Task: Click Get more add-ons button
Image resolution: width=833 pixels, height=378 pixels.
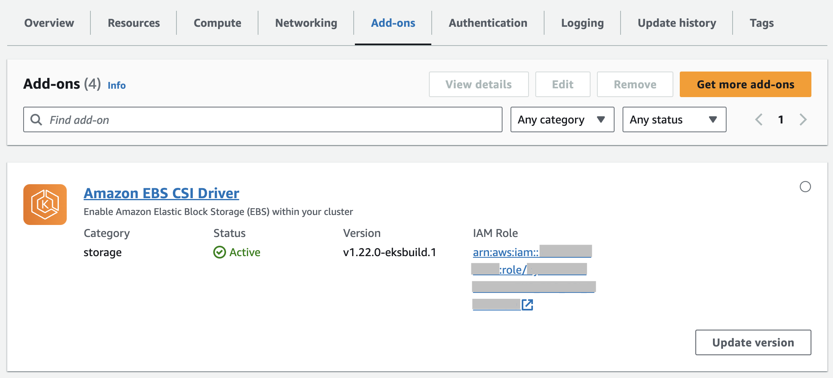Action: point(745,84)
